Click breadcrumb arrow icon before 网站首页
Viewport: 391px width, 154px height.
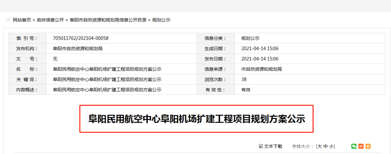8,20
